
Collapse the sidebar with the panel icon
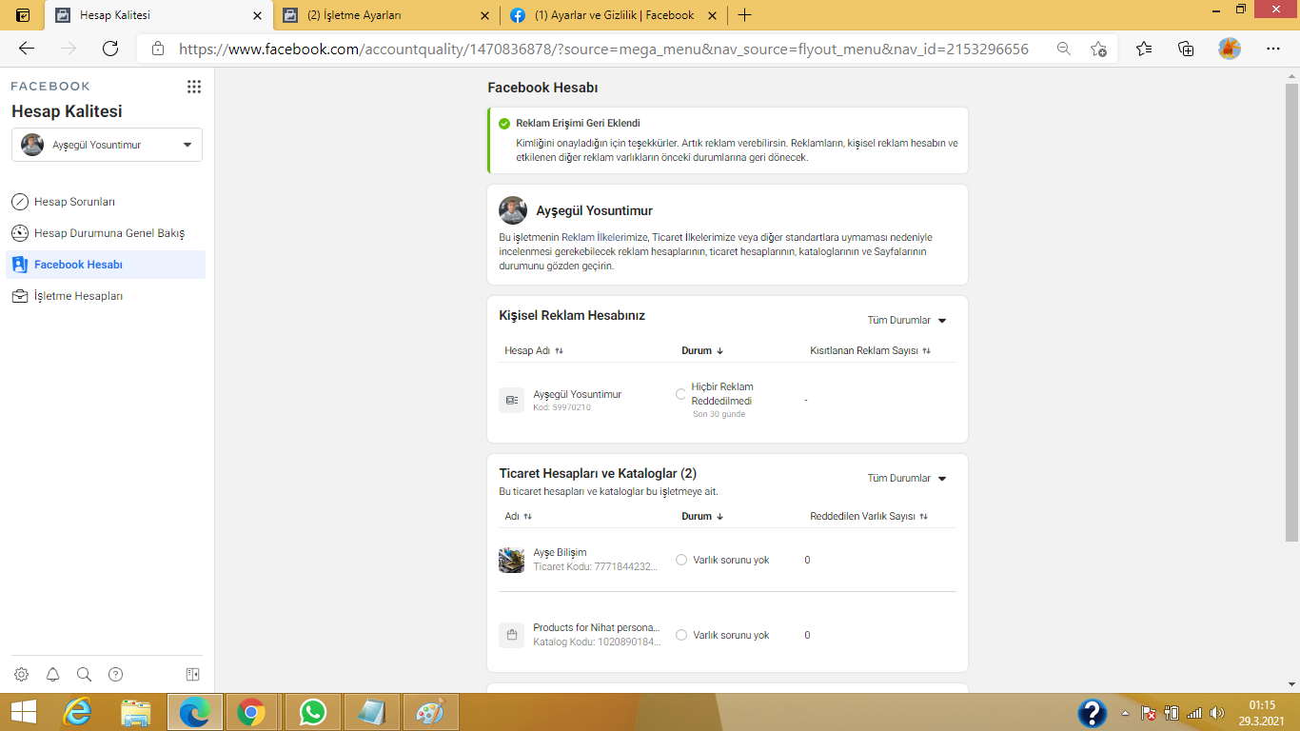tap(192, 675)
